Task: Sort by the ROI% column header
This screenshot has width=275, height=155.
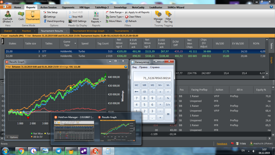Action: (x=256, y=44)
